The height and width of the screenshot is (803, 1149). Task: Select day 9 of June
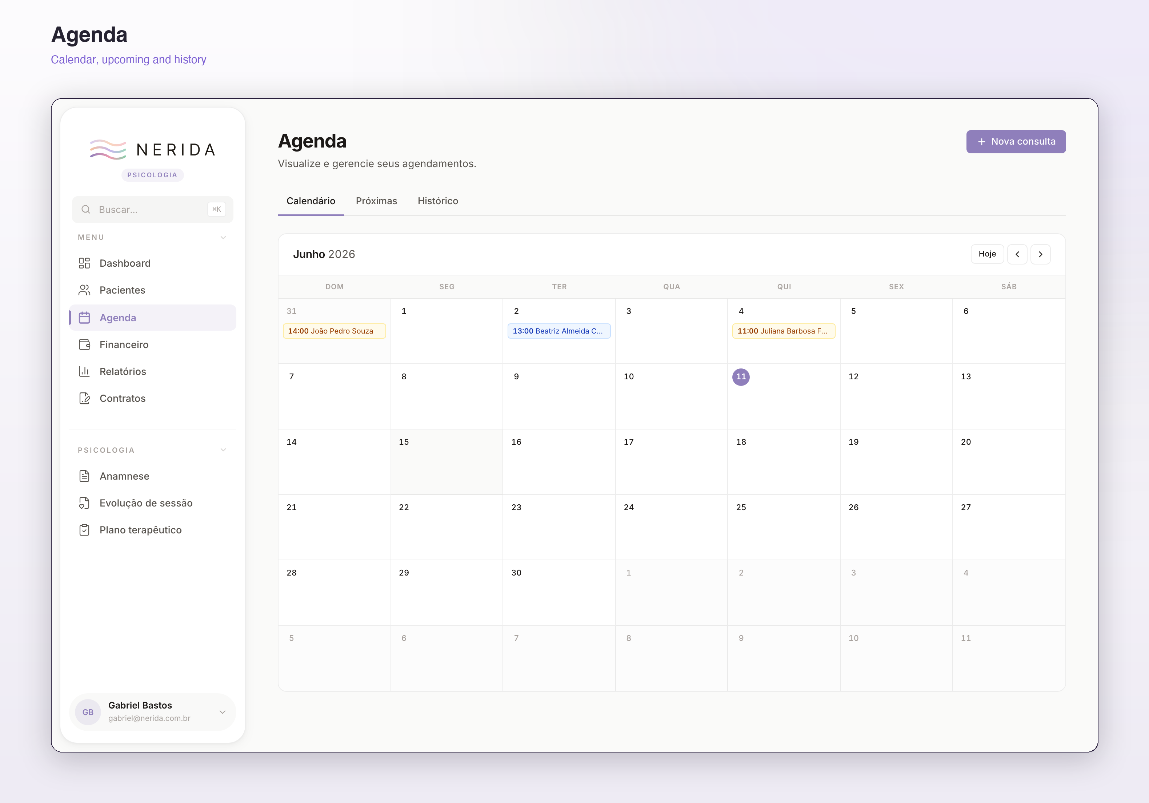coord(559,396)
